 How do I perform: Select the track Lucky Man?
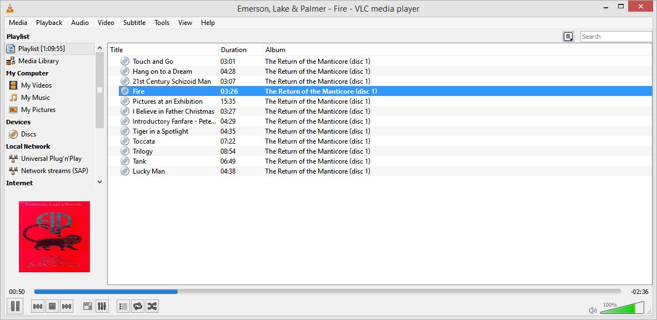coord(149,171)
